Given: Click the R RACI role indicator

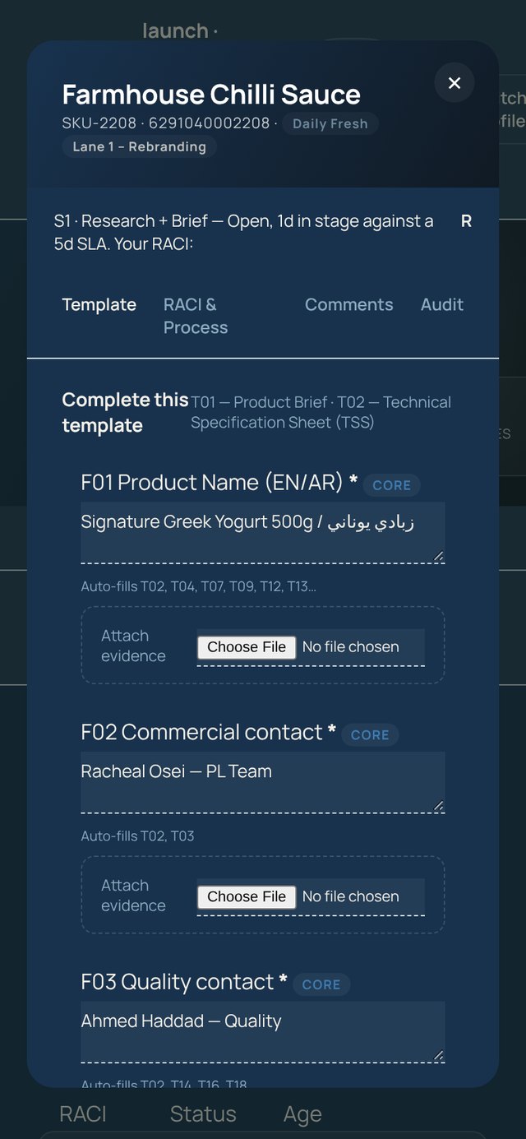Looking at the screenshot, I should point(466,221).
